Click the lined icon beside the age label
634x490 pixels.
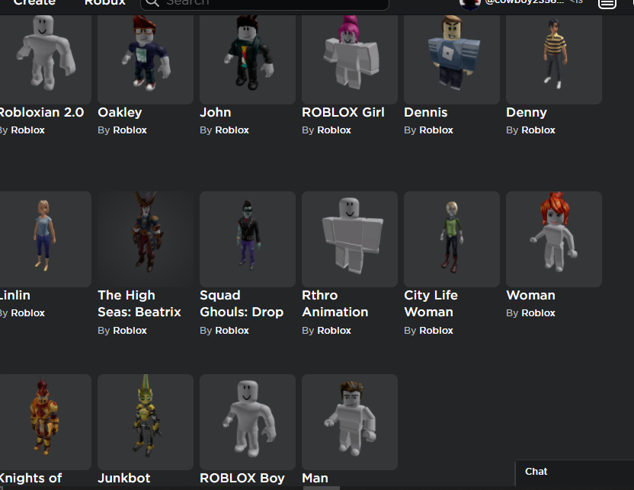pos(607,3)
